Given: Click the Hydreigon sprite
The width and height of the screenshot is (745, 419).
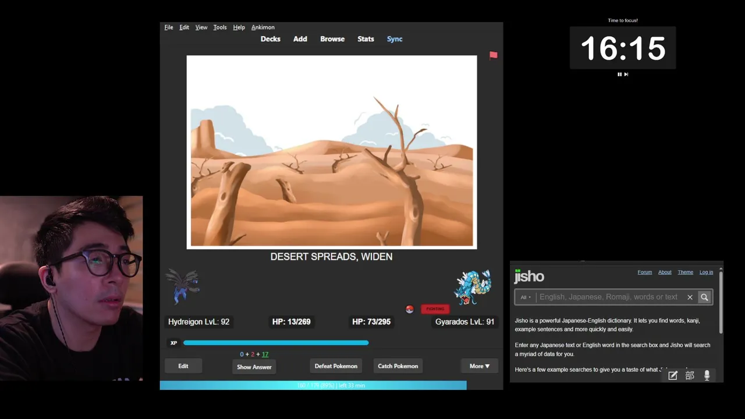Looking at the screenshot, I should coord(183,286).
